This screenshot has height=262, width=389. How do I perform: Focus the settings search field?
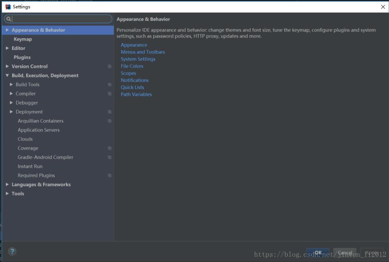click(x=61, y=19)
